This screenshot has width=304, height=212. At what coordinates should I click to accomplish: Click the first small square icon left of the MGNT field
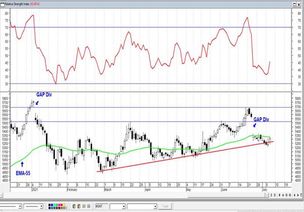pyautogui.click(x=84, y=206)
